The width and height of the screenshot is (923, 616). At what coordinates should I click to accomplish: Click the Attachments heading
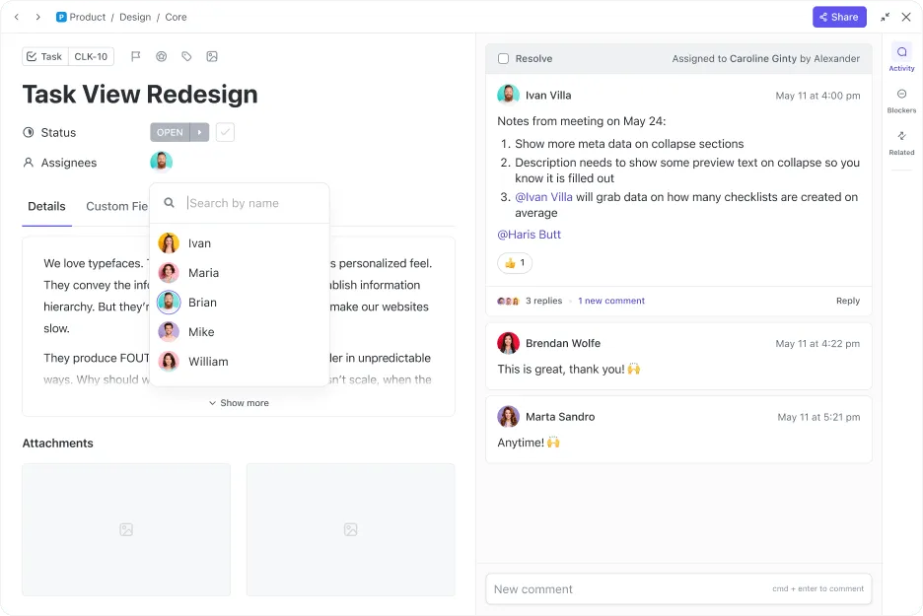[x=57, y=443]
